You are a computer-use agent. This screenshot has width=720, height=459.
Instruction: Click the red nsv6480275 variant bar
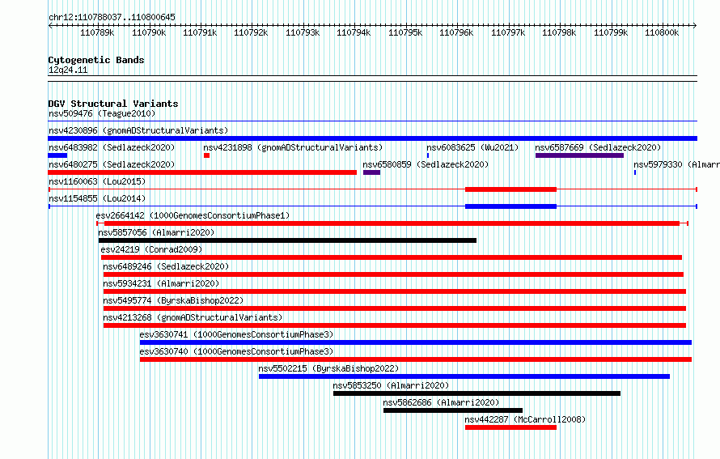click(x=202, y=172)
